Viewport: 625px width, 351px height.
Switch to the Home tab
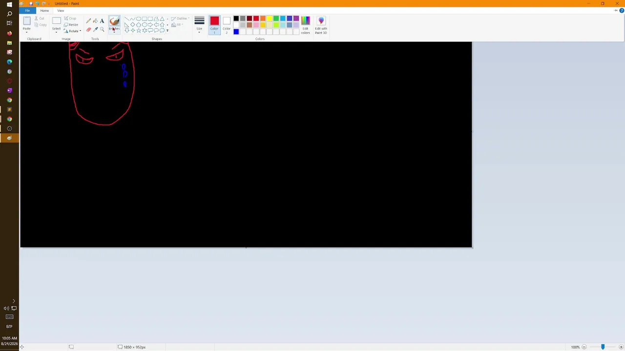click(x=44, y=10)
